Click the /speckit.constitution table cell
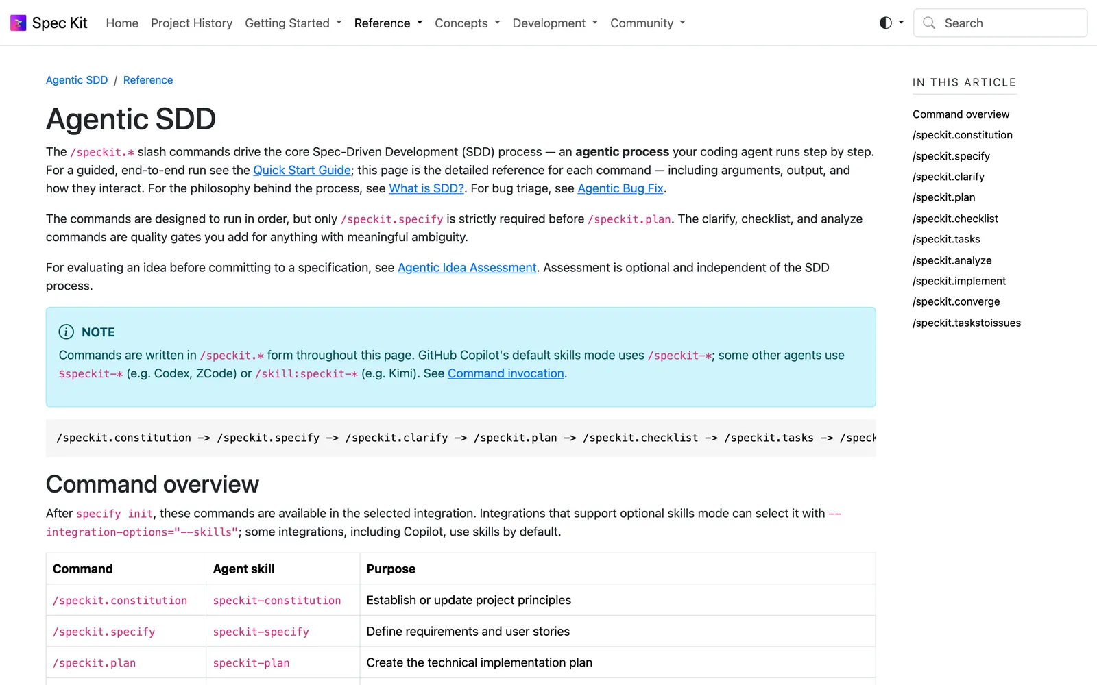 [x=126, y=600]
